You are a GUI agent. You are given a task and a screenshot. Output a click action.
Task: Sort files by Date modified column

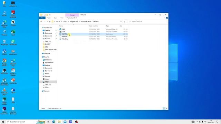(94, 26)
